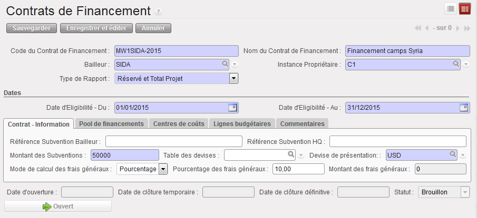Search Devise de présentation with magnifier
Viewport: 477px width, 218px height.
pyautogui.click(x=453, y=154)
